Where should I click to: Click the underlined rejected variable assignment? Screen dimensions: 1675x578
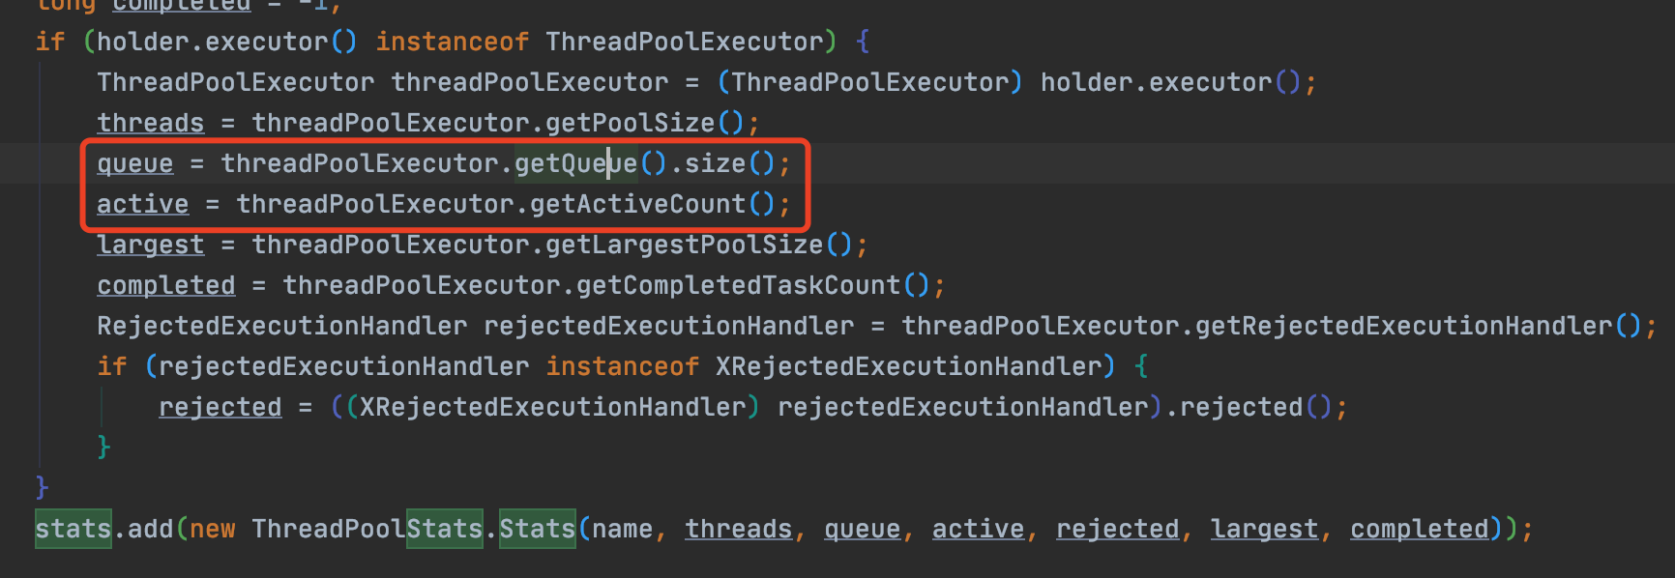click(220, 407)
